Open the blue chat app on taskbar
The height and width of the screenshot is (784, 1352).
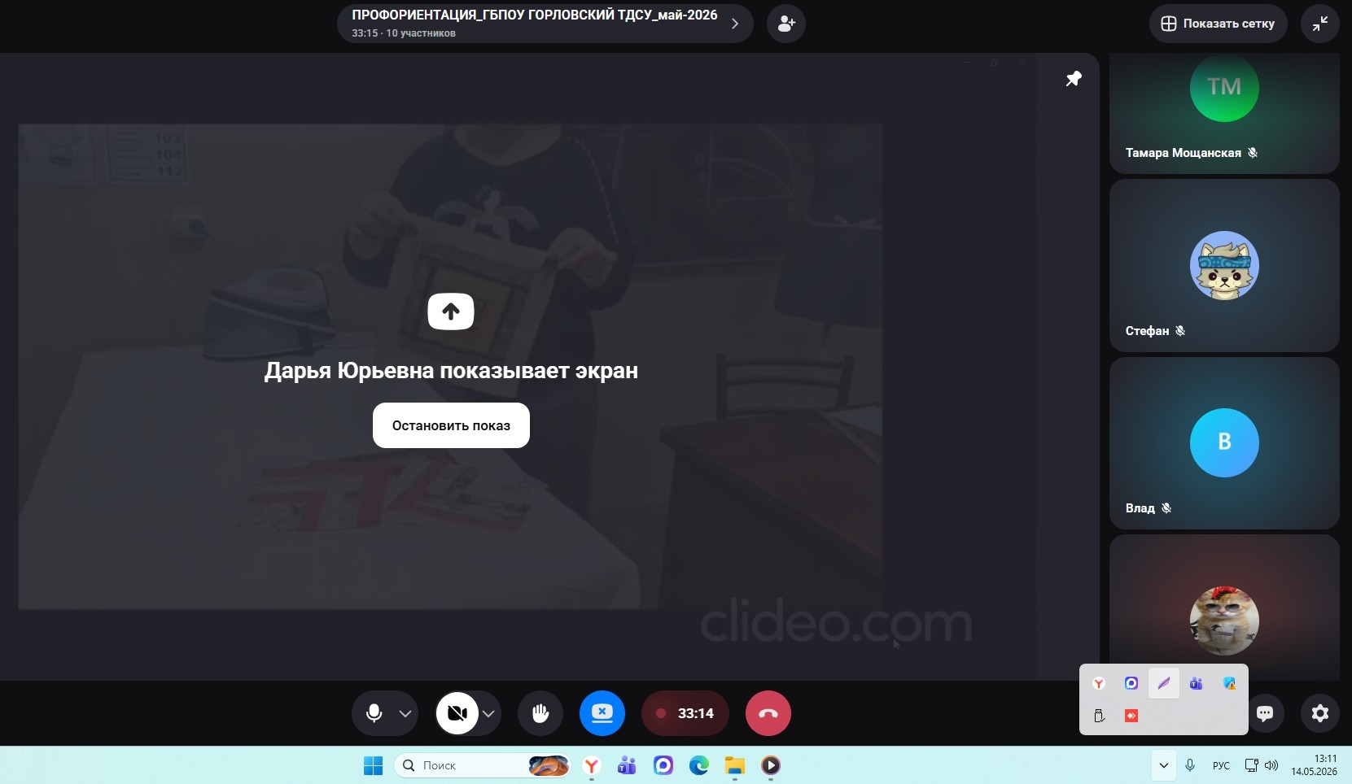(x=663, y=765)
